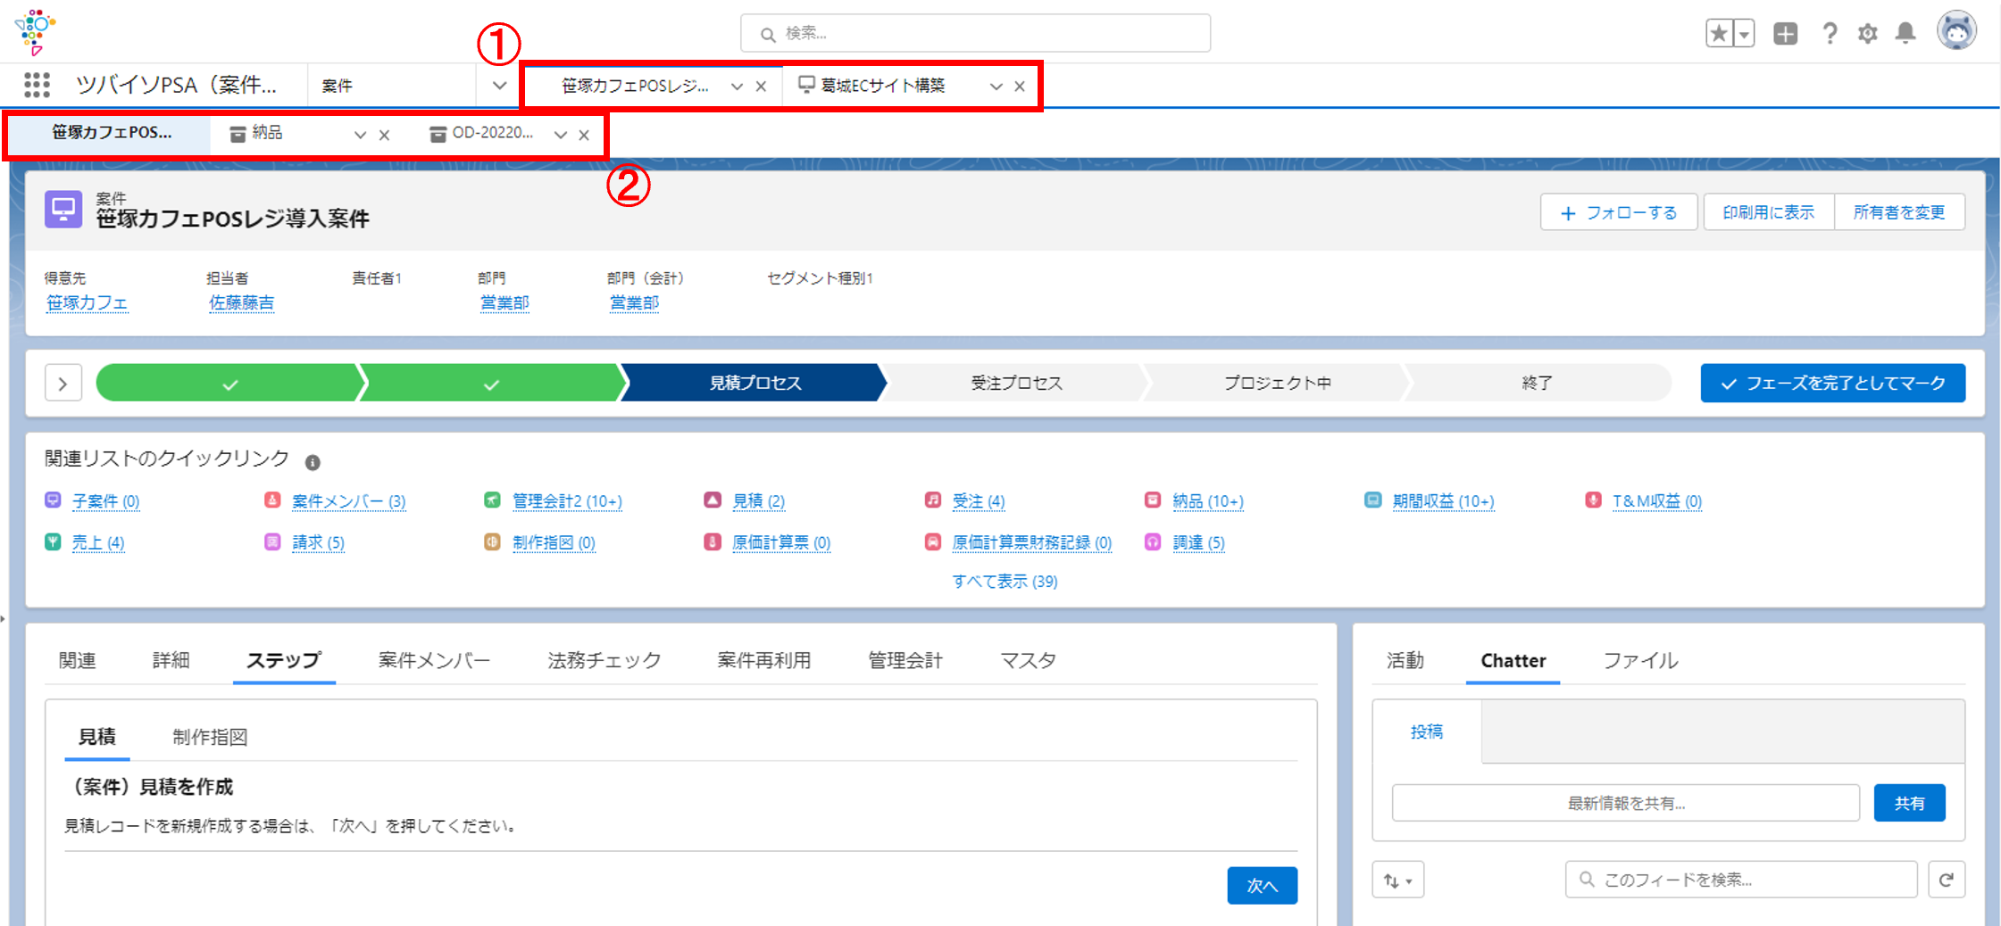The height and width of the screenshot is (926, 2001).
Task: Click the global search field
Action: [975, 34]
